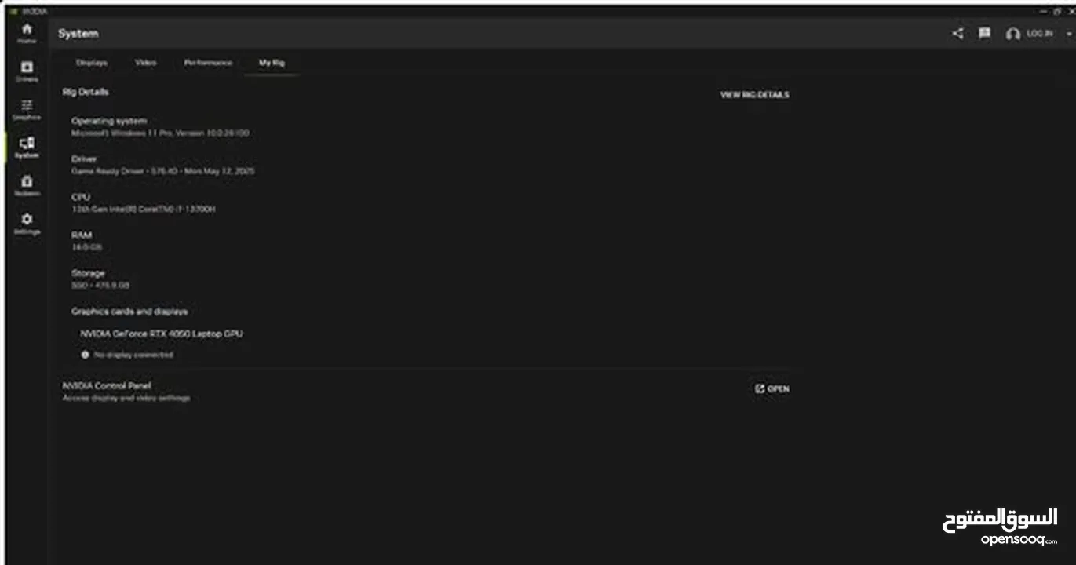Select the My Rig tab
This screenshot has height=565, width=1076.
click(x=272, y=63)
